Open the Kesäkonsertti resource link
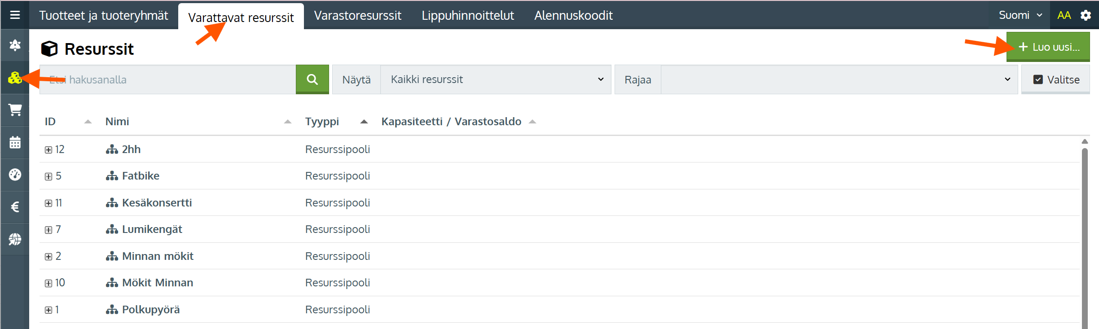The image size is (1099, 329). tap(157, 203)
